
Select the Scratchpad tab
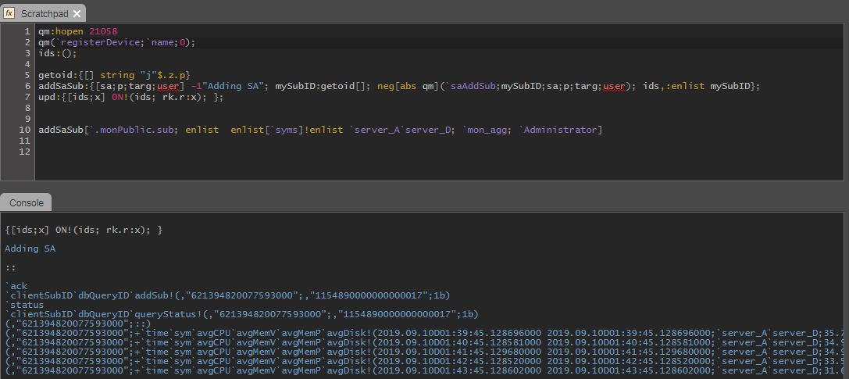[43, 13]
